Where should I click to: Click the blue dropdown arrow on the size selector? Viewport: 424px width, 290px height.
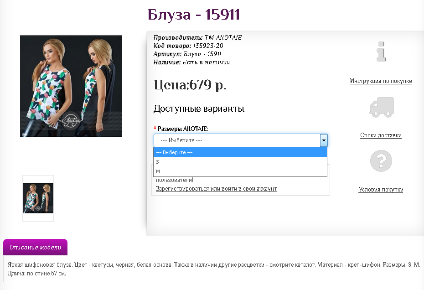(323, 140)
